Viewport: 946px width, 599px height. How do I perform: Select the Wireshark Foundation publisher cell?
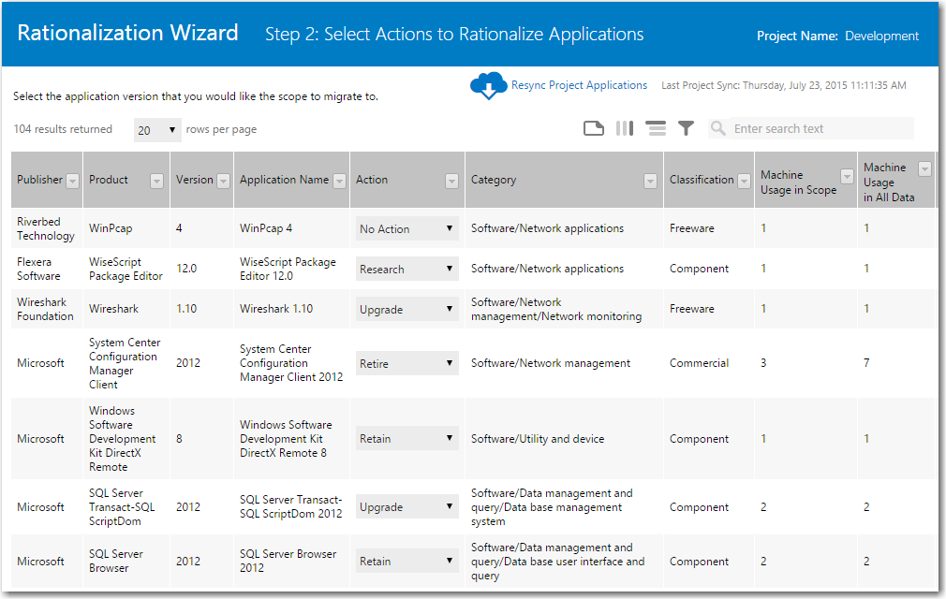click(45, 309)
